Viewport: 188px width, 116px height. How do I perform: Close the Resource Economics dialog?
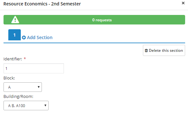(x=183, y=3)
